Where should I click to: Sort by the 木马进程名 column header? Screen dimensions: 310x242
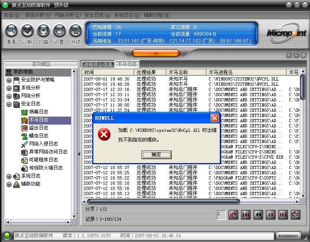[247, 72]
